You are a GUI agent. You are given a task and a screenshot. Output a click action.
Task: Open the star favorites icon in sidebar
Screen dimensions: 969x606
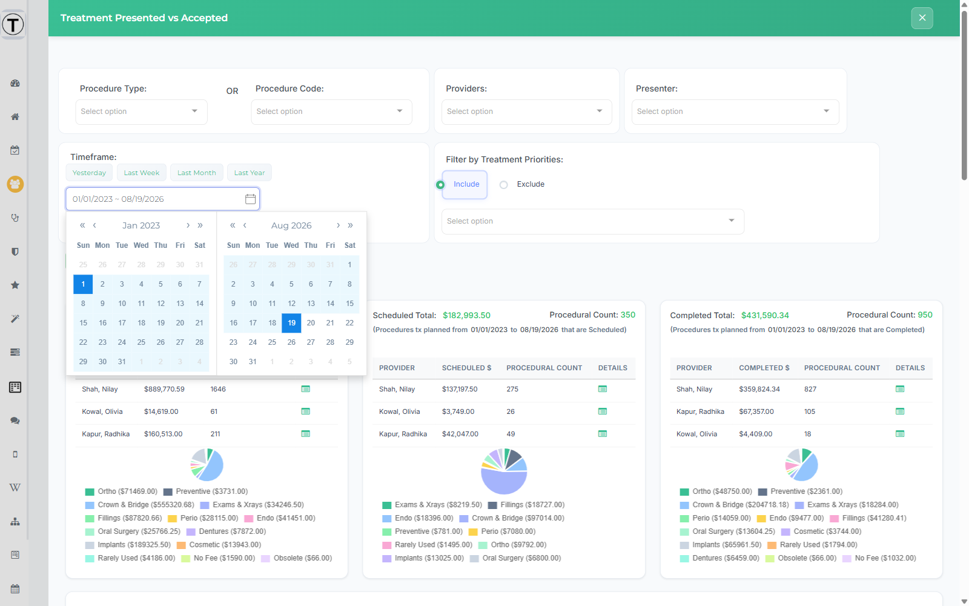[15, 285]
